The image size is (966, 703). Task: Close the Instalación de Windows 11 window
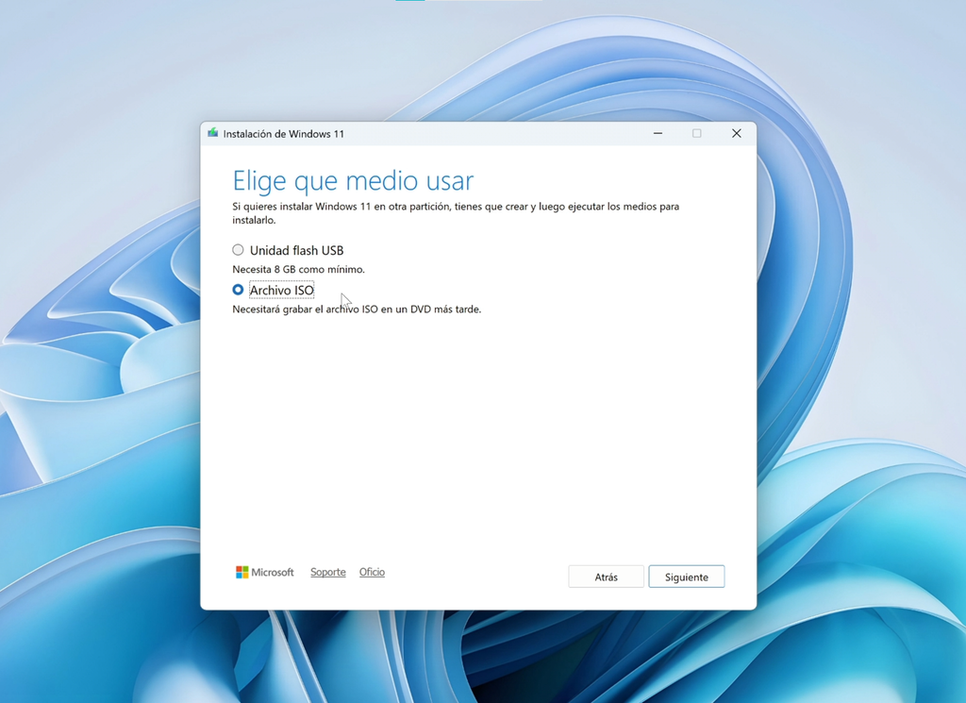coord(736,133)
